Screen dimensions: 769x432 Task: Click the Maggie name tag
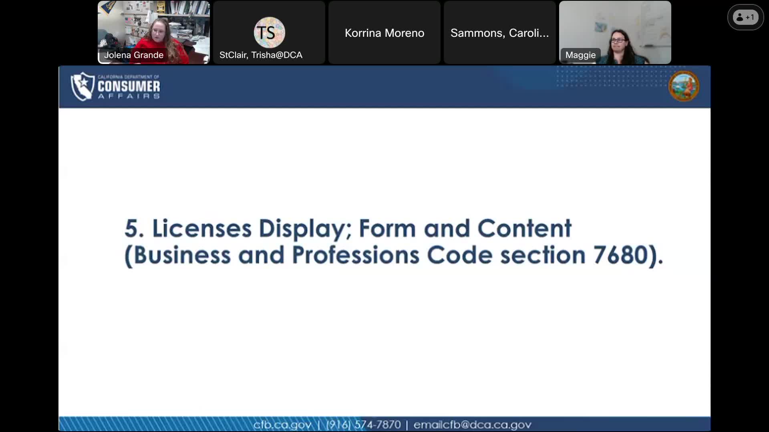coord(580,55)
